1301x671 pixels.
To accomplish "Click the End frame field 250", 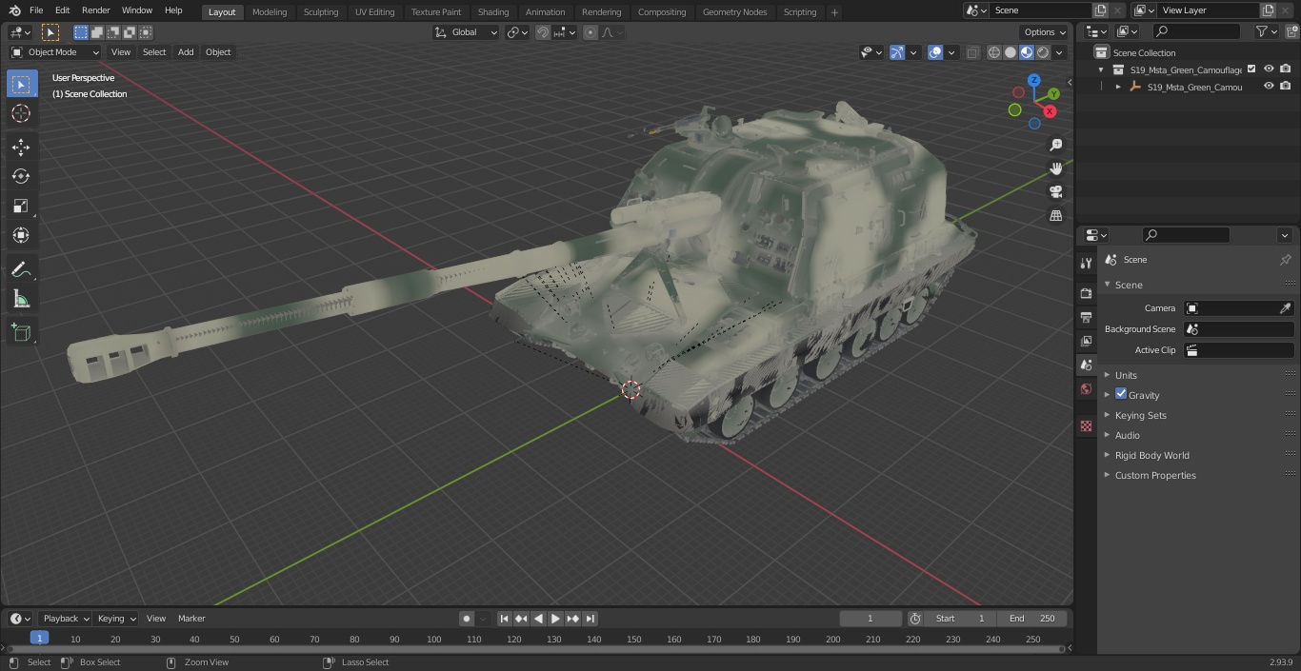I will coord(1032,619).
